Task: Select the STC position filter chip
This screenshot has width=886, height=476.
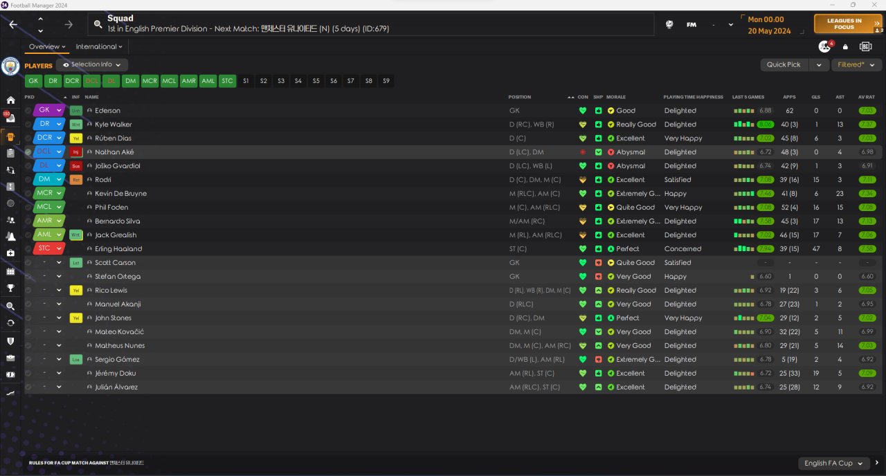Action: (x=228, y=81)
